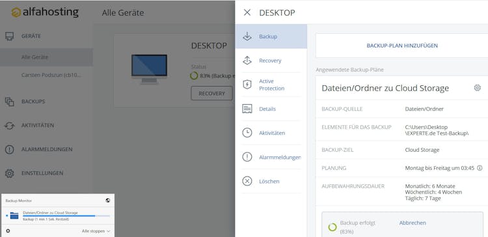
Task: Click the Dateien/Ordner backup source value
Action: click(424, 109)
